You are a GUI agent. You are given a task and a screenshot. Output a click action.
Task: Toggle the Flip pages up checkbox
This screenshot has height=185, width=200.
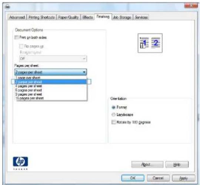pyautogui.click(x=21, y=46)
